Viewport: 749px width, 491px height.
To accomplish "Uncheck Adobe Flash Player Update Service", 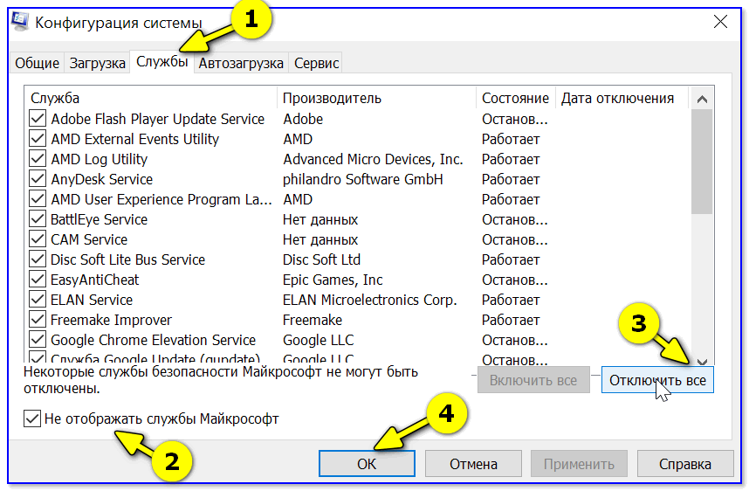I will pos(38,119).
